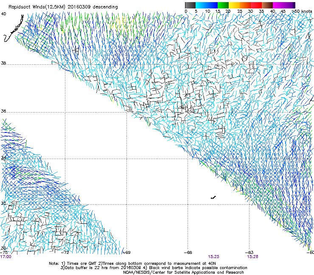Click the purple '15:26' time label

point(252,257)
